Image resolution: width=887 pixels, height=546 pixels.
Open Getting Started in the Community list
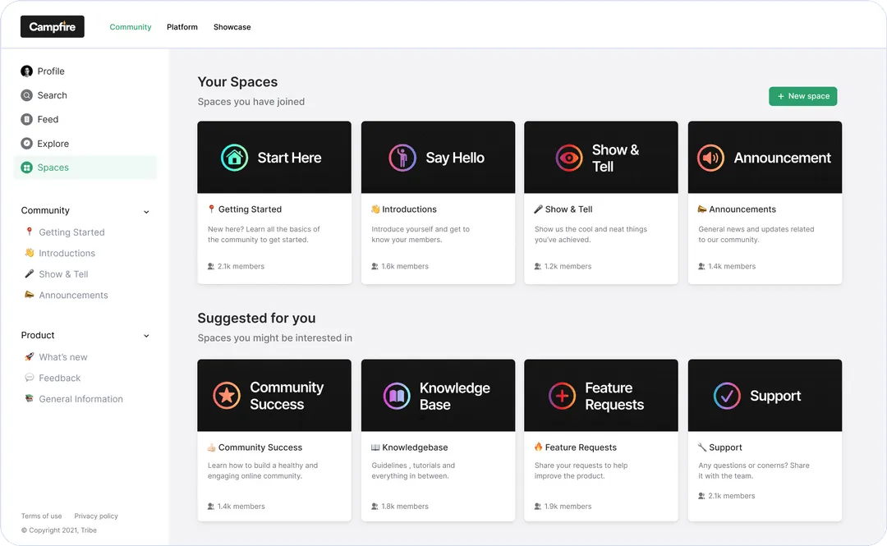pyautogui.click(x=71, y=232)
